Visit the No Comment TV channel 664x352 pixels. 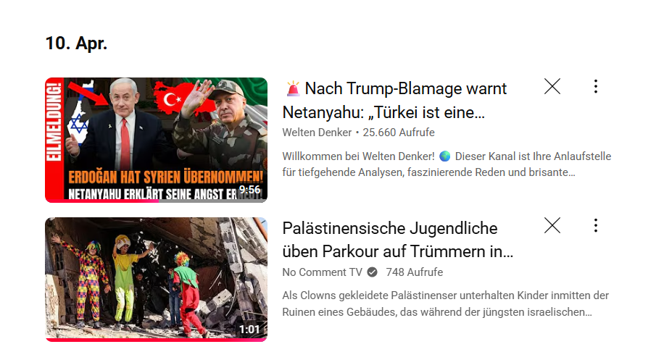pos(323,272)
